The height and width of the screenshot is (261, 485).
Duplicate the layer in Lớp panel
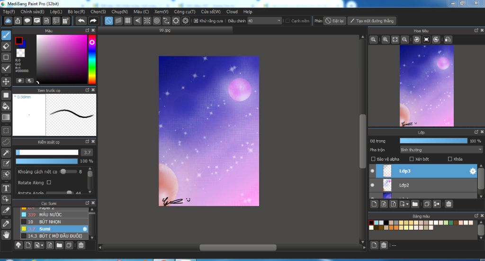[x=427, y=204]
